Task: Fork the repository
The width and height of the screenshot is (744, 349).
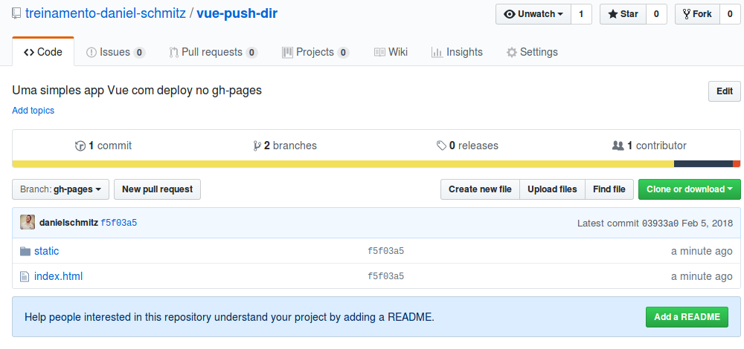Action: click(x=698, y=14)
